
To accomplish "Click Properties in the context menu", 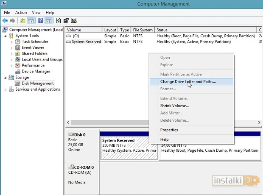I will coord(169,130).
